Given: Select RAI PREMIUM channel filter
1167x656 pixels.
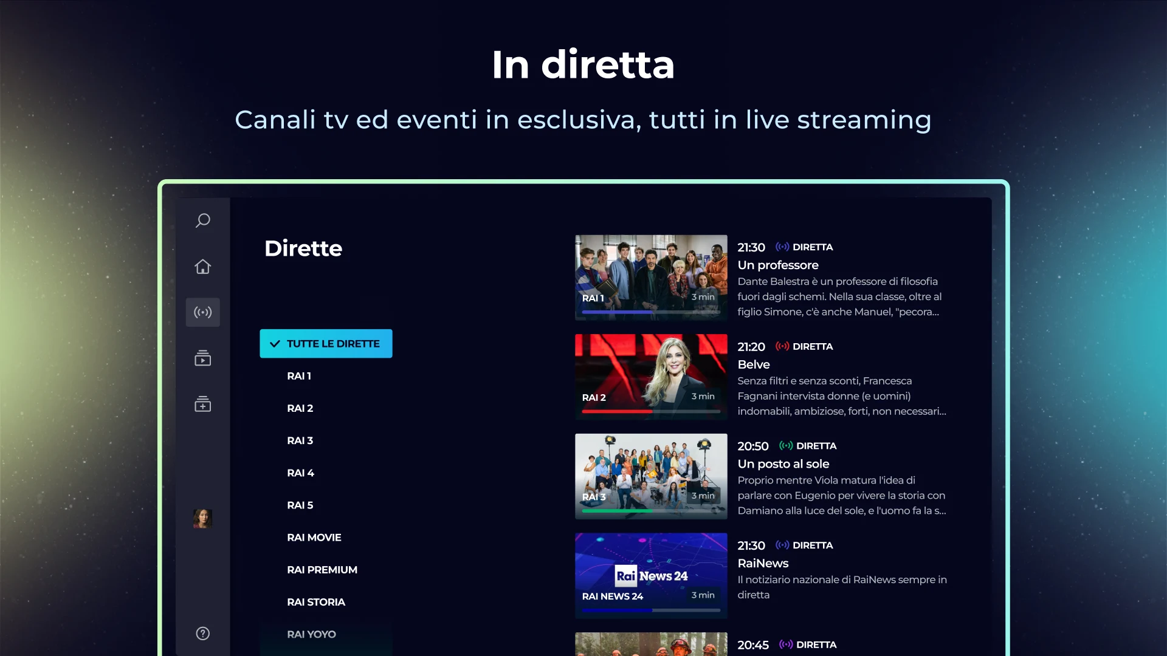Looking at the screenshot, I should [x=322, y=570].
